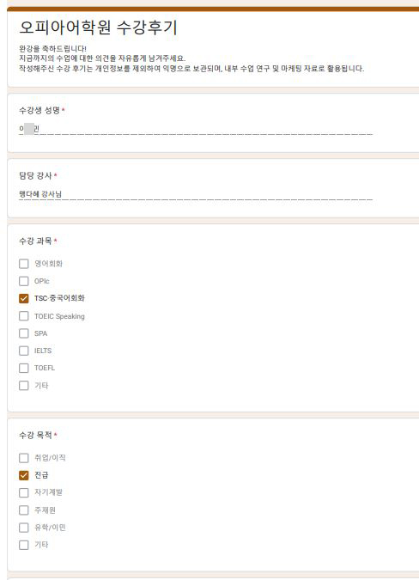This screenshot has width=419, height=580.
Task: Uncheck the 진급 purpose checkbox
Action: tap(24, 475)
